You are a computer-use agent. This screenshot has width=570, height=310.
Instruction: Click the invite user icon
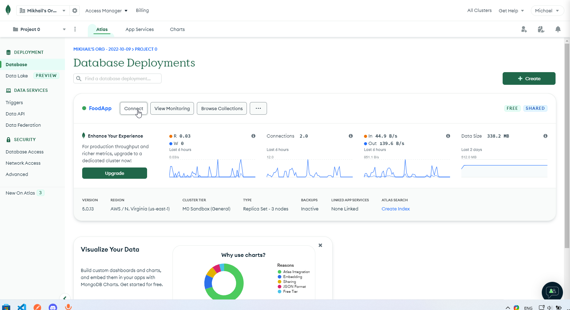pyautogui.click(x=524, y=29)
